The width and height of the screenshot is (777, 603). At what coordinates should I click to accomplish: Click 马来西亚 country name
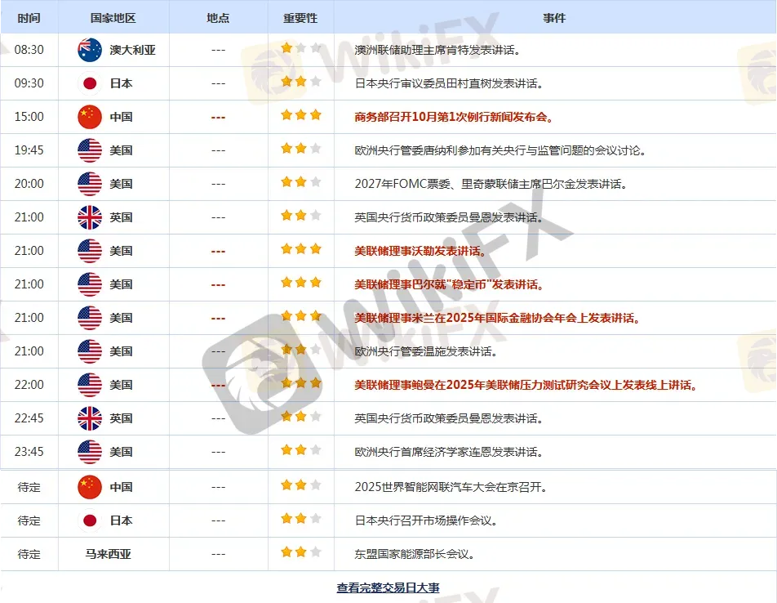coord(108,554)
